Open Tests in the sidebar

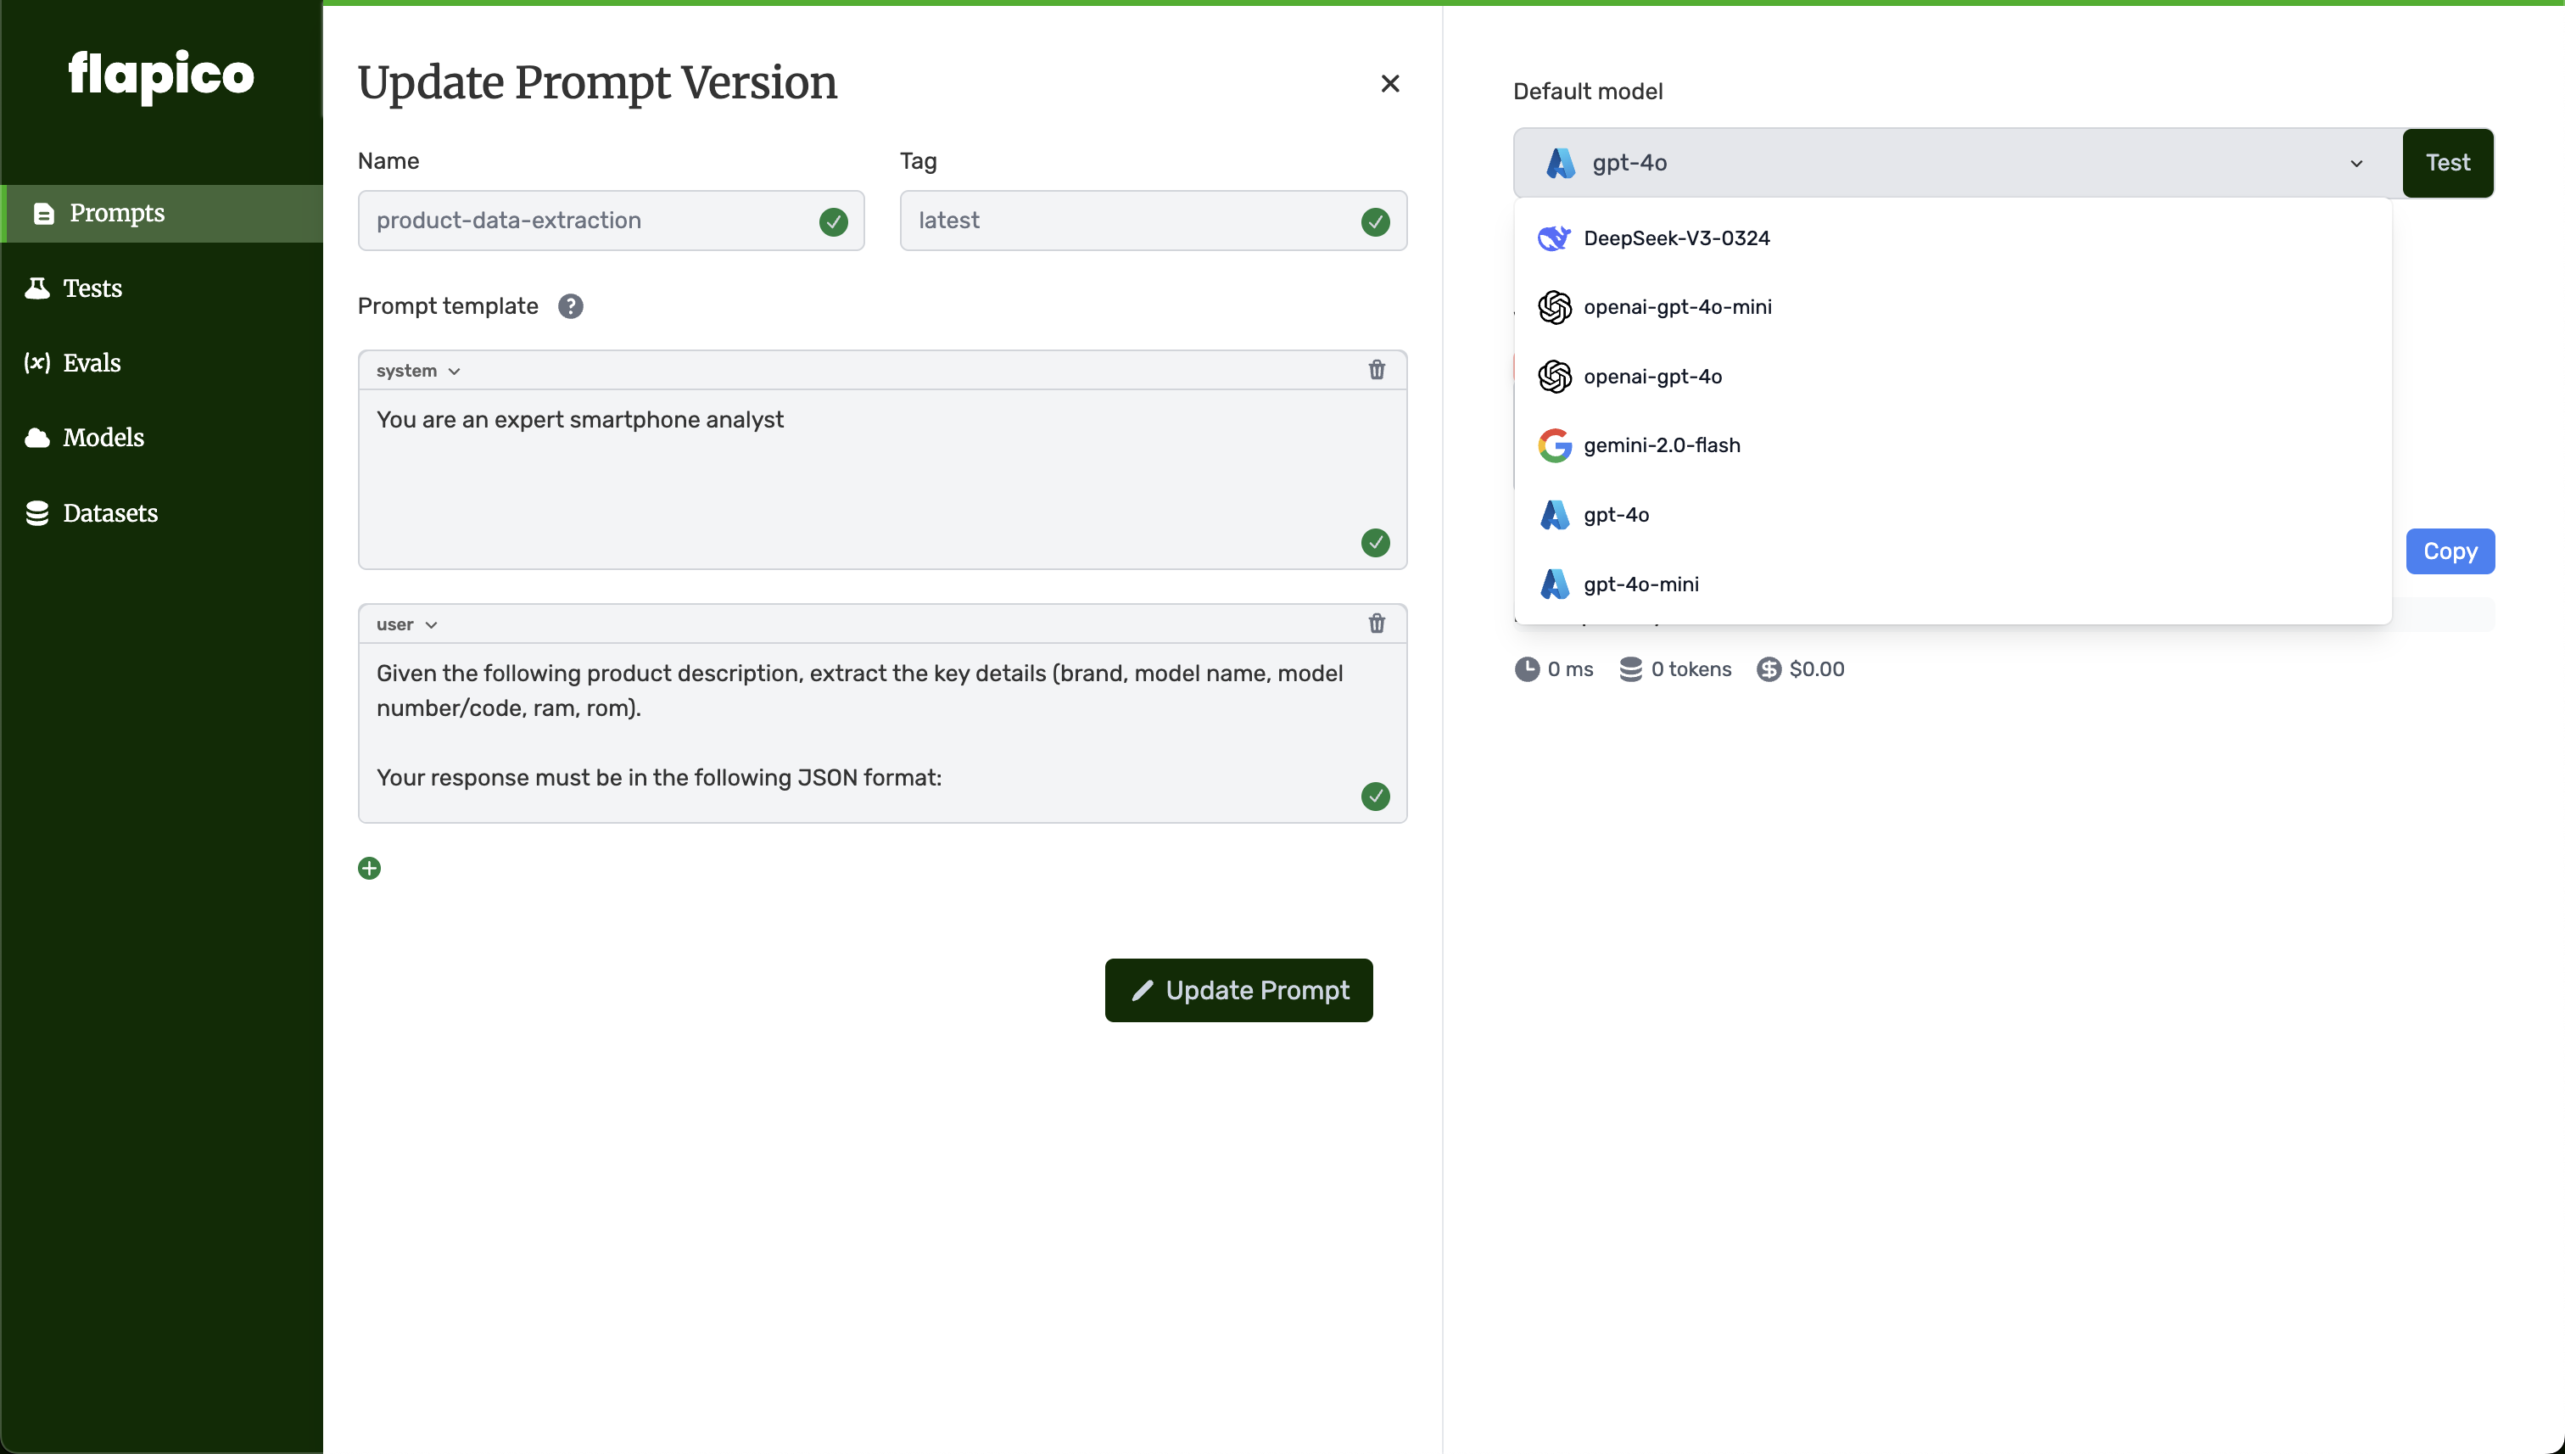(91, 288)
